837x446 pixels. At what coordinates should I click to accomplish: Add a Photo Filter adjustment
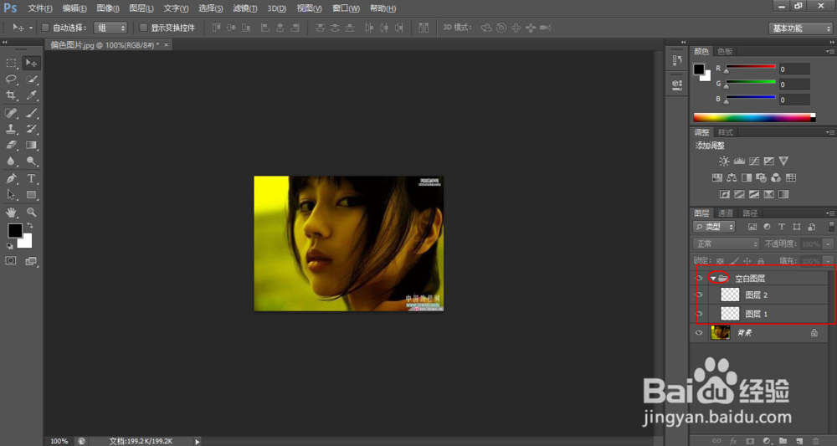pyautogui.click(x=761, y=177)
